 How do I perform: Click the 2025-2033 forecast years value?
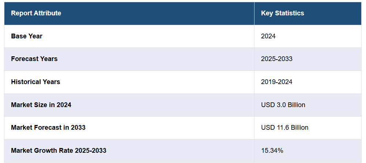[276, 59]
